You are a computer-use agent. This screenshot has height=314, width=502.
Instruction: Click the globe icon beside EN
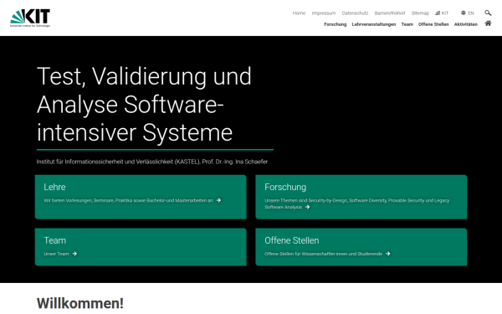click(x=463, y=13)
